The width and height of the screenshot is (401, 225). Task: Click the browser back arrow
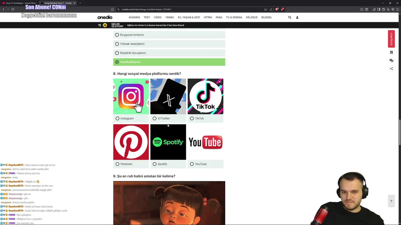pos(3,9)
